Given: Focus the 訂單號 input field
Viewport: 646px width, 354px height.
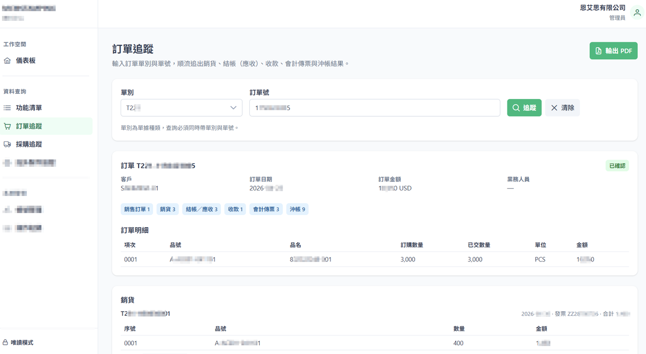Looking at the screenshot, I should [x=375, y=108].
